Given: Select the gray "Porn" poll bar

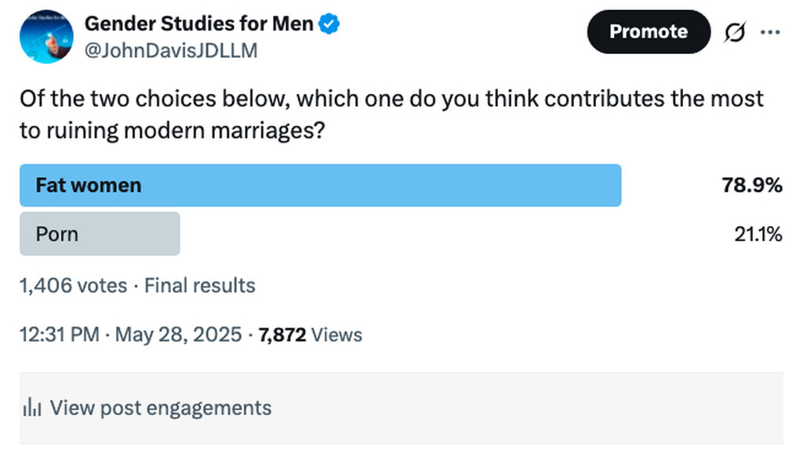Looking at the screenshot, I should (100, 233).
